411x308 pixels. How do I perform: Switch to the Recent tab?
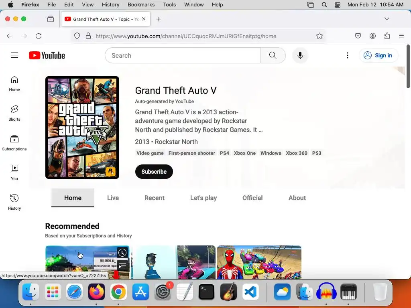(155, 198)
